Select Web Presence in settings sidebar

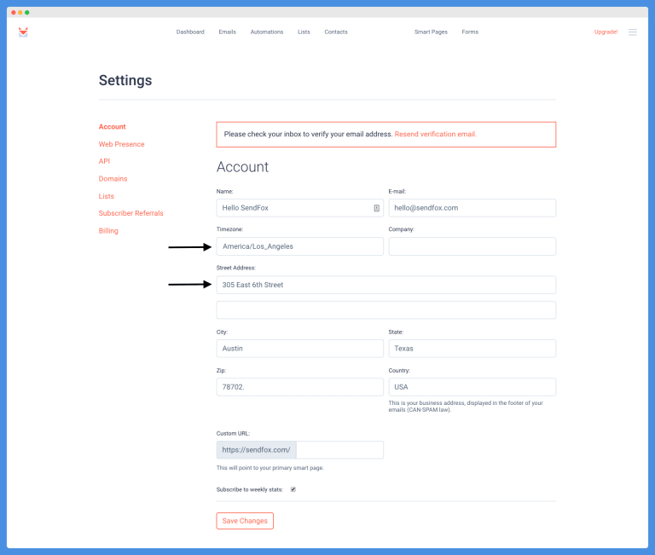(x=122, y=144)
